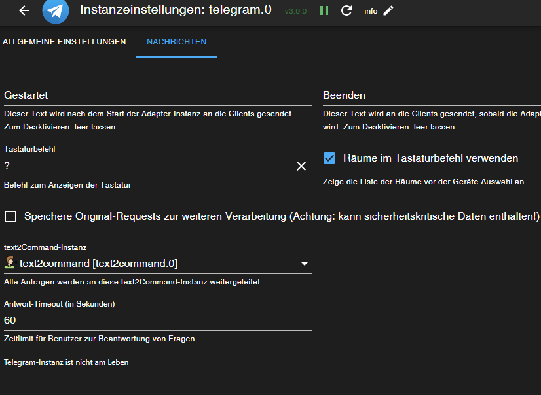Click 'Telegram-Instanz ist nicht am Leben' text
Viewport: 541px width, 395px height.
[66, 362]
